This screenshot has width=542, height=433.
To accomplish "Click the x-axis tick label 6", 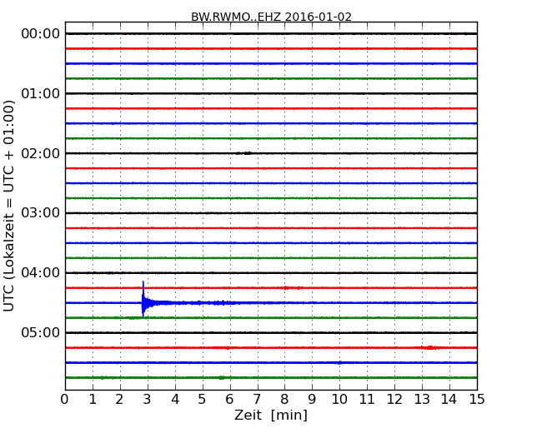I will (x=229, y=400).
